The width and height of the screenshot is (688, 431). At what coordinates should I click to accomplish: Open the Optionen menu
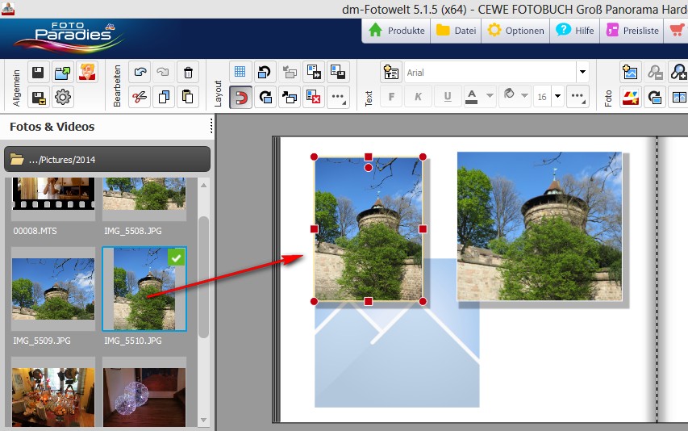pos(516,31)
